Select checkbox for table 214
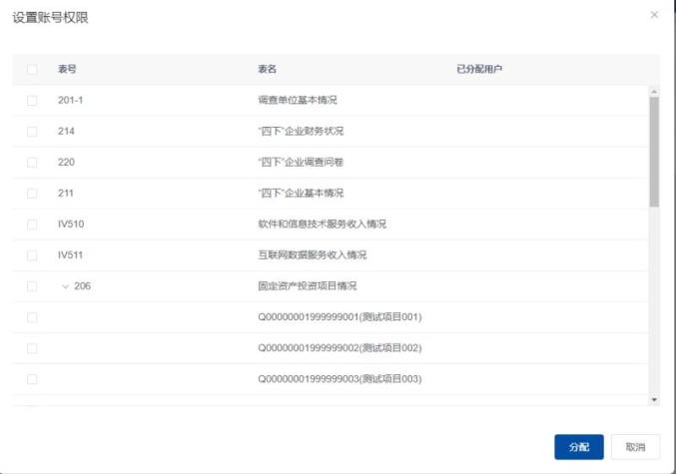The height and width of the screenshot is (474, 676). (32, 131)
